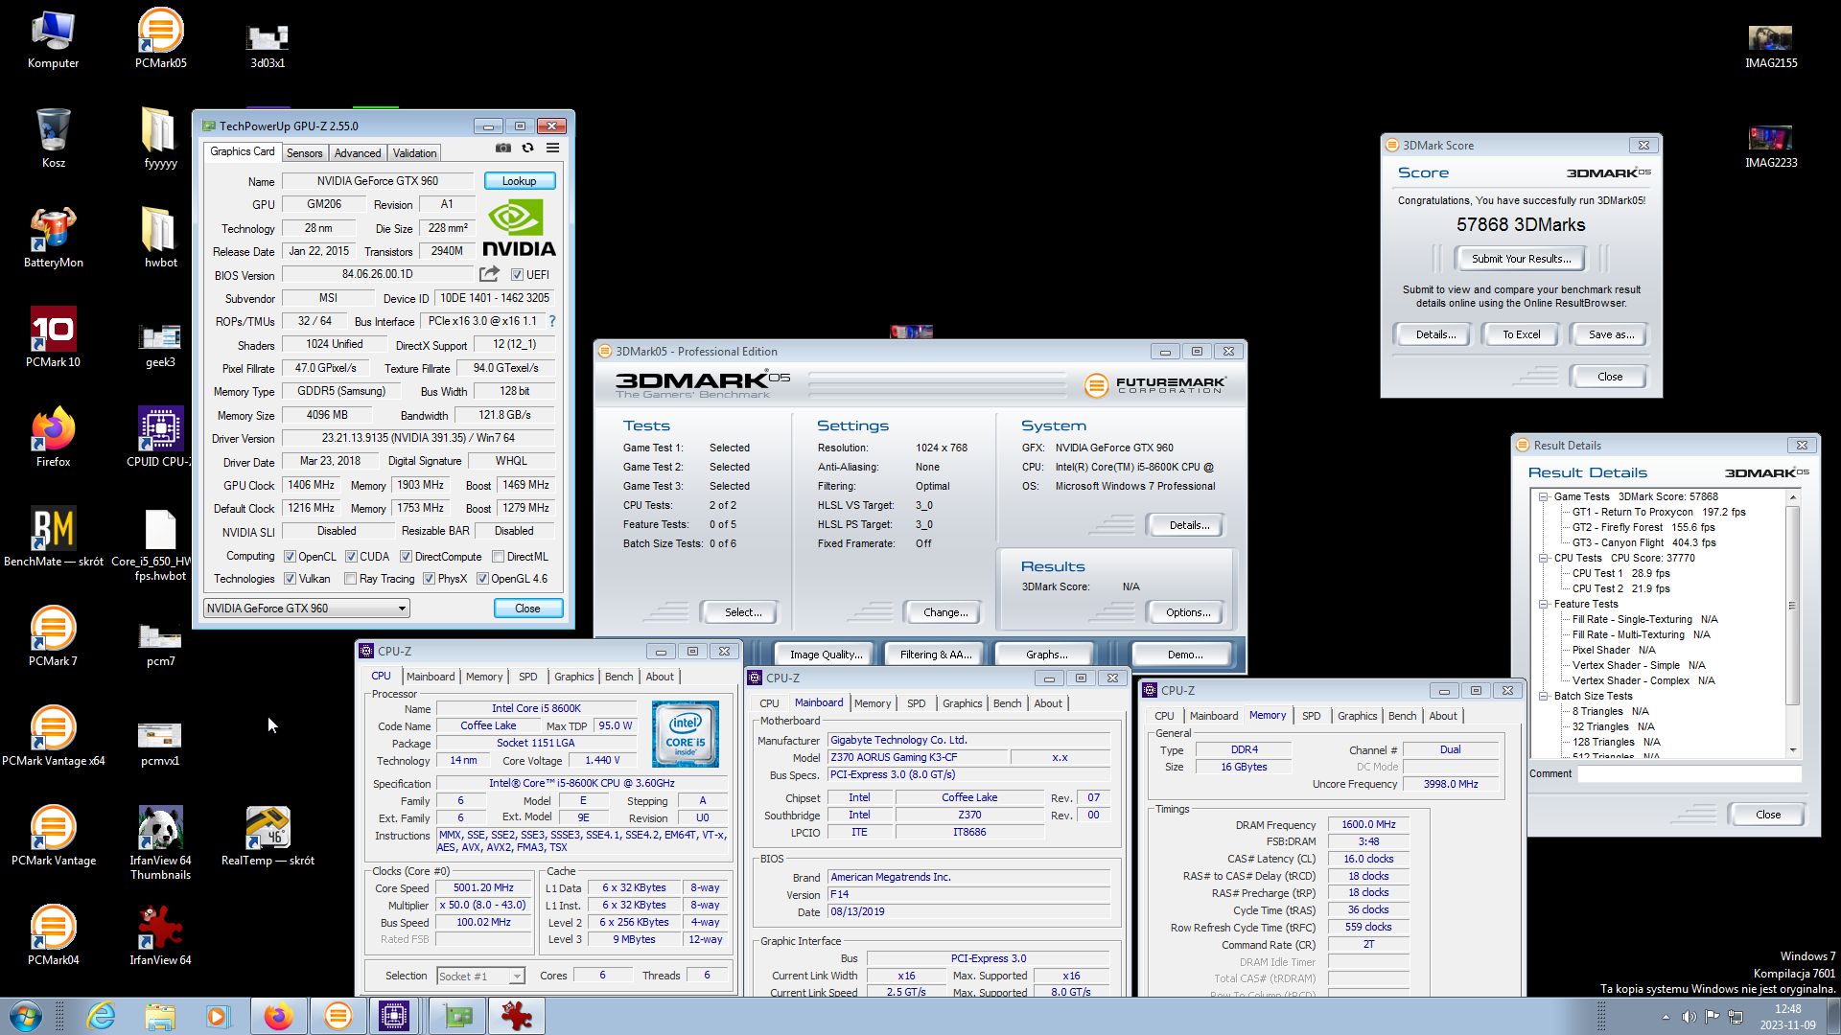Click the bus interface question mark in GPU-Z

tap(552, 321)
